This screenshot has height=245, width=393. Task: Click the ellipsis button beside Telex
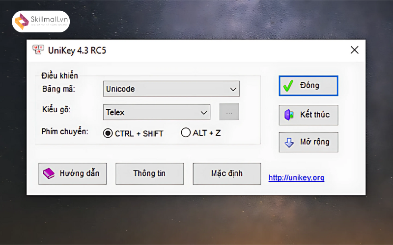[x=229, y=112]
